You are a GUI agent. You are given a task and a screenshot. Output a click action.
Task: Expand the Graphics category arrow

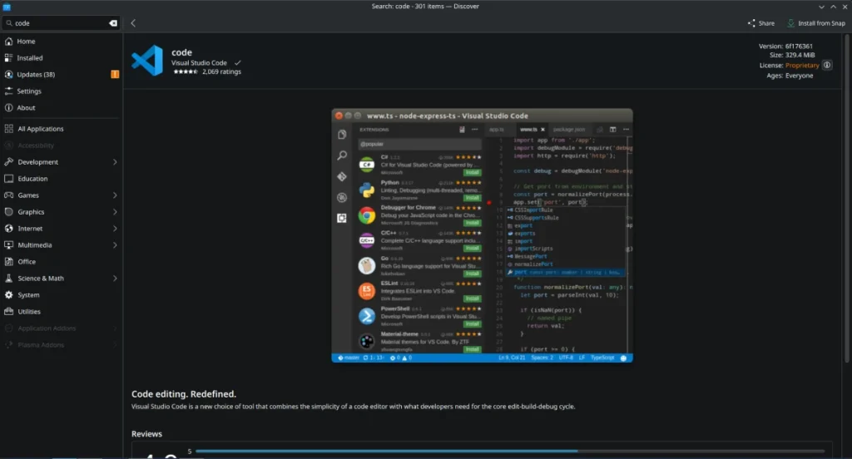(115, 212)
